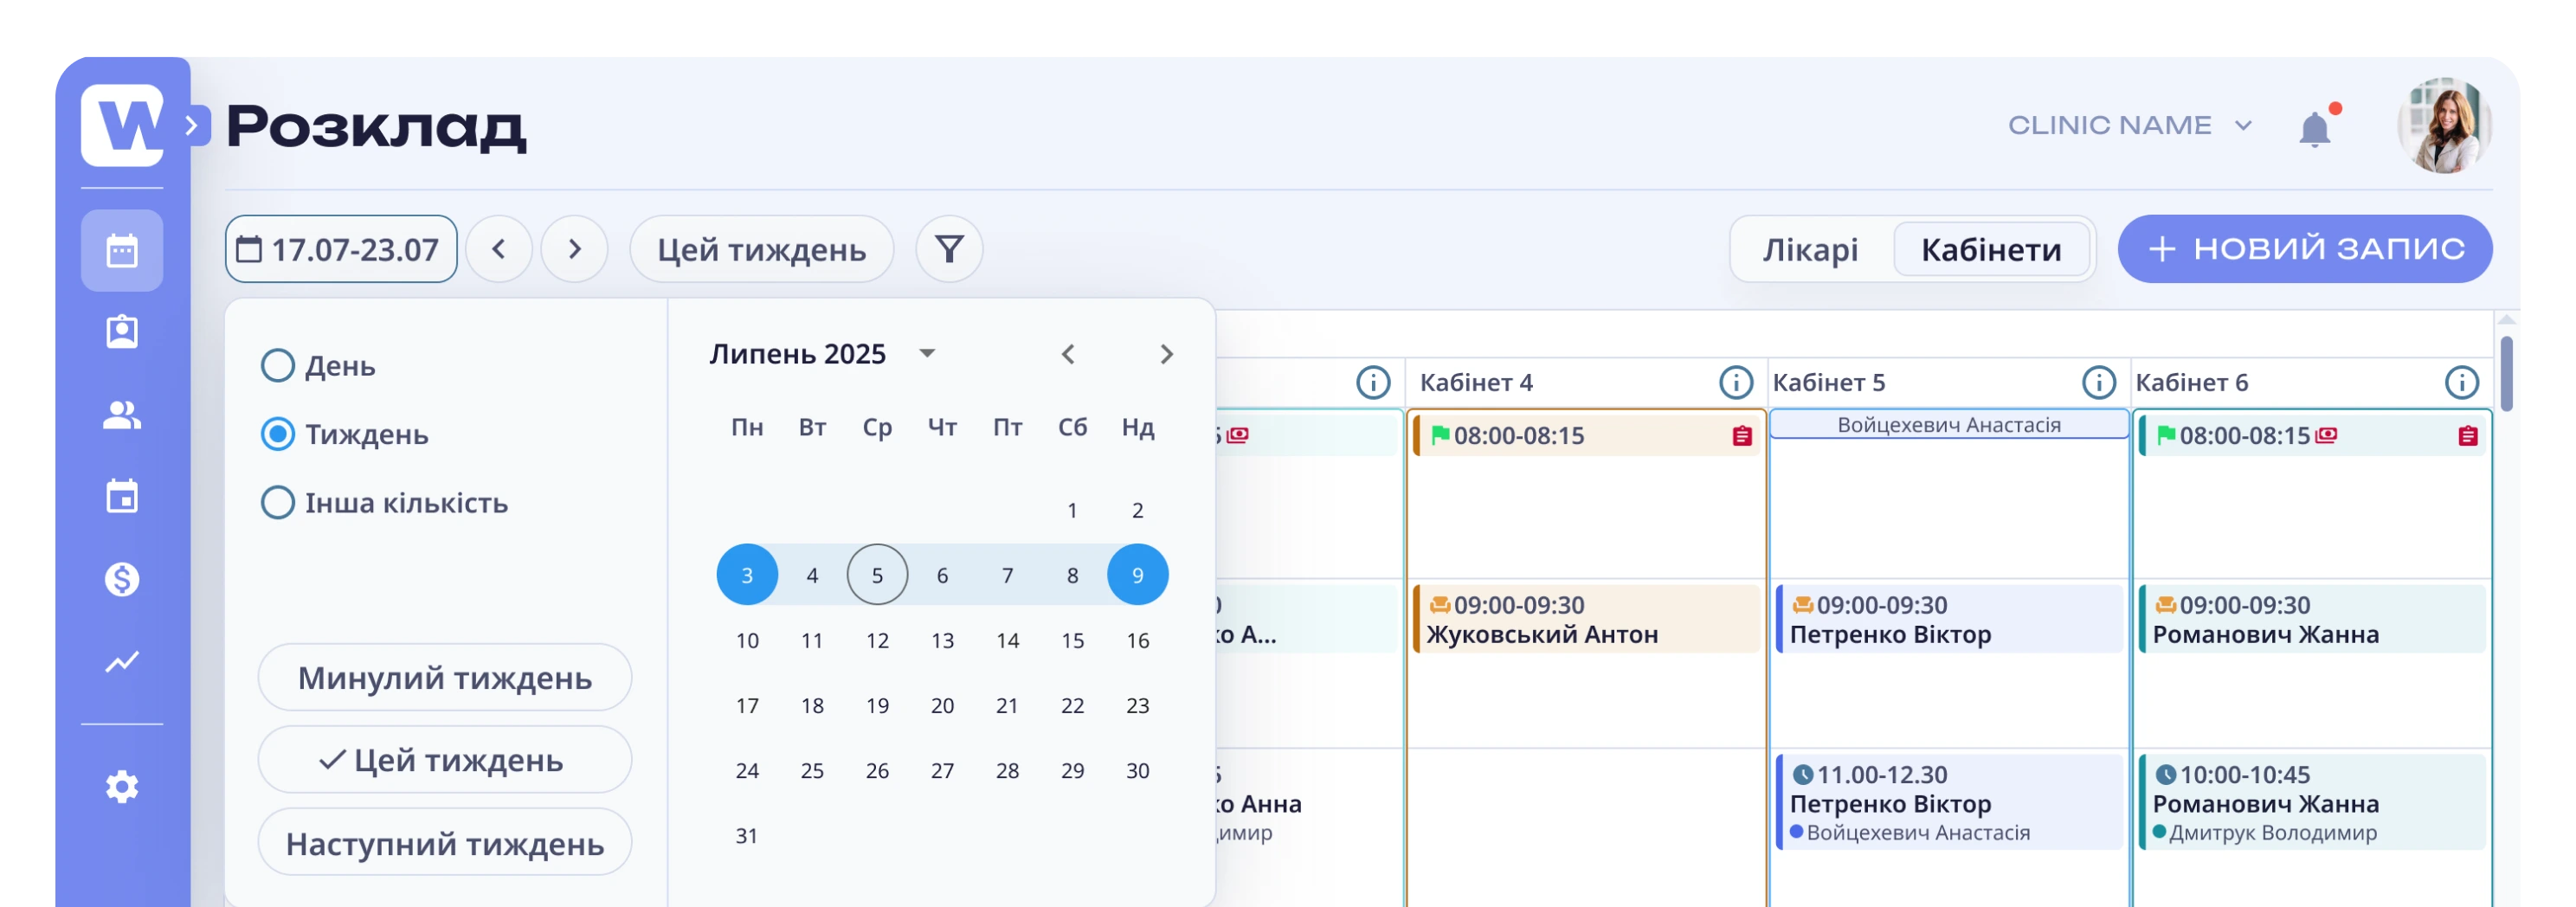Click info icon for Кабінет 5

click(x=2098, y=383)
